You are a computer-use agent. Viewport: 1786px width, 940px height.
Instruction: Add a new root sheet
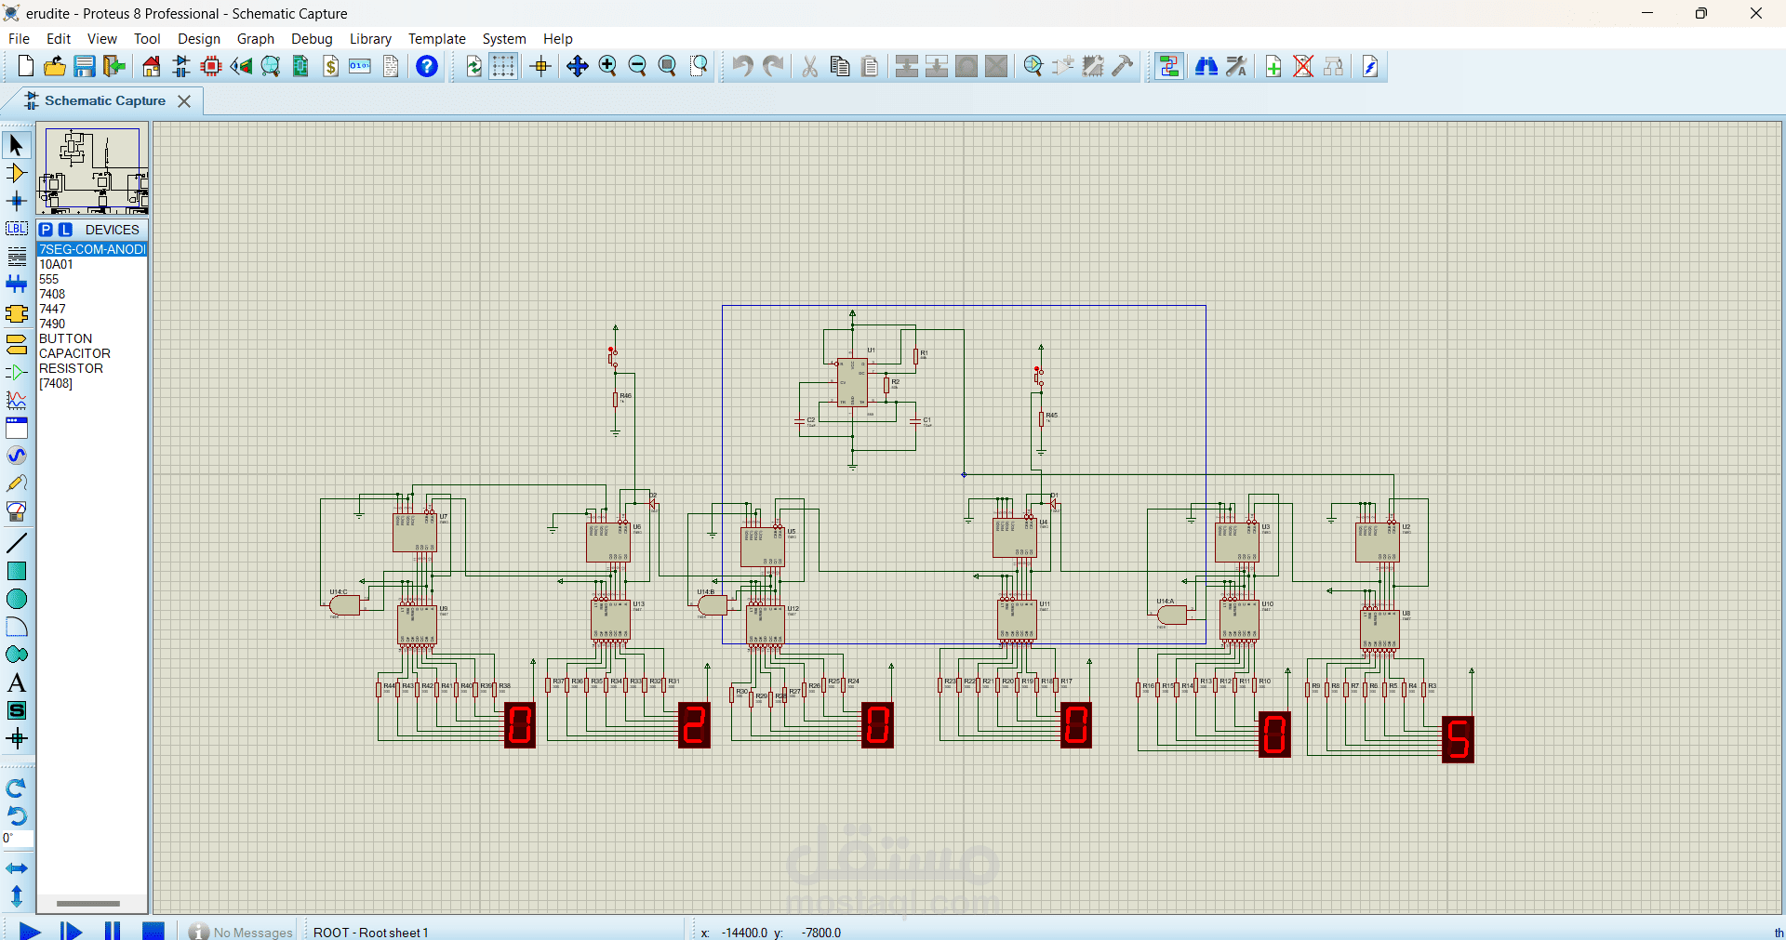pyautogui.click(x=1273, y=66)
